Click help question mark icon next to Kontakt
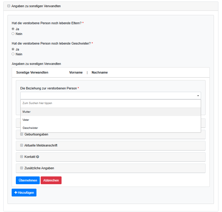222x212 pixels. 38,157
